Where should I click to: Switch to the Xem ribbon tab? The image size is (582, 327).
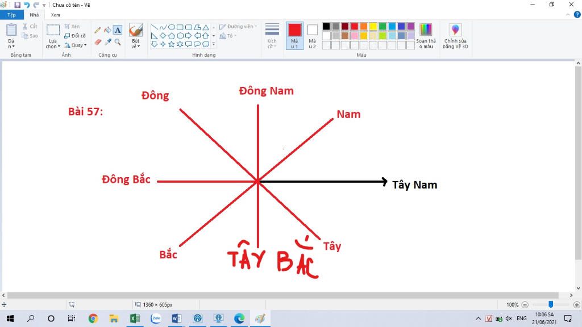[x=55, y=15]
